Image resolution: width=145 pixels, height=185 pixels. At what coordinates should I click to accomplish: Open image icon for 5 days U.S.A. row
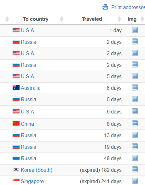135,76
